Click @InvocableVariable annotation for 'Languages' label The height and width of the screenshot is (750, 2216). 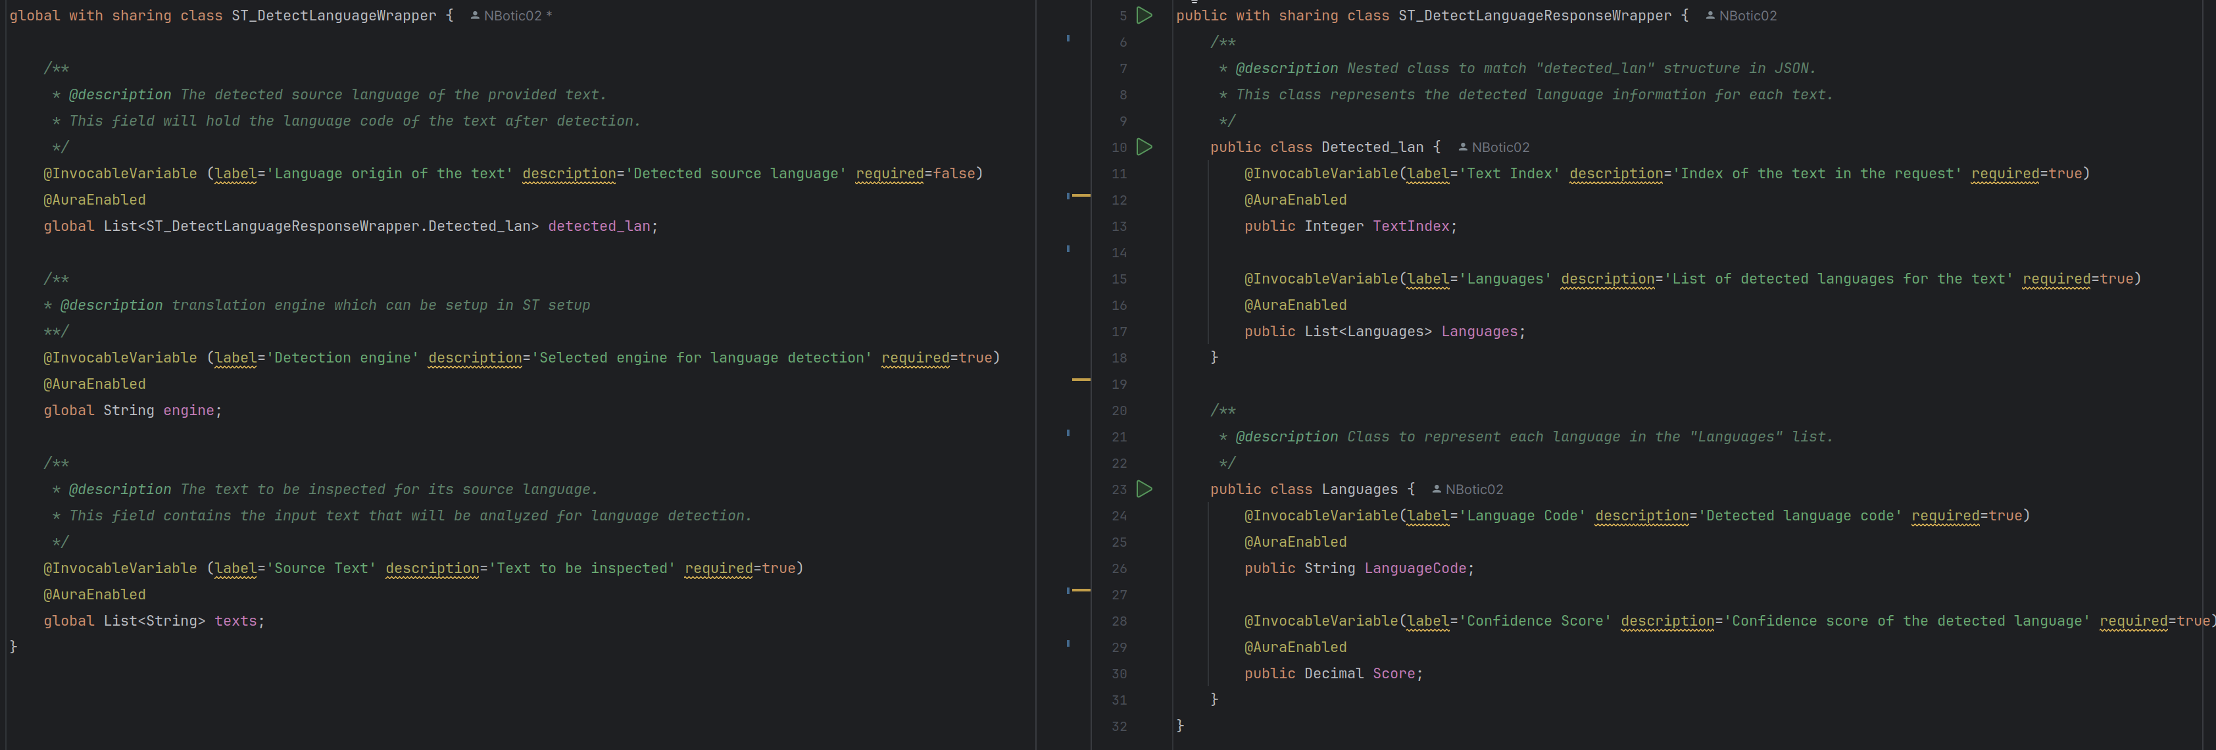(1321, 279)
